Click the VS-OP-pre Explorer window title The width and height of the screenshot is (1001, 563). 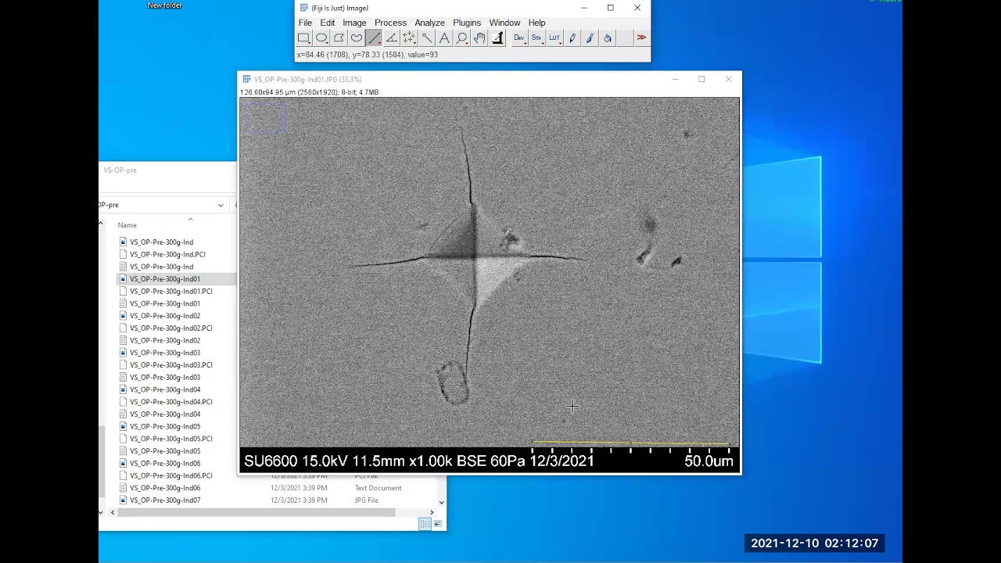[120, 170]
